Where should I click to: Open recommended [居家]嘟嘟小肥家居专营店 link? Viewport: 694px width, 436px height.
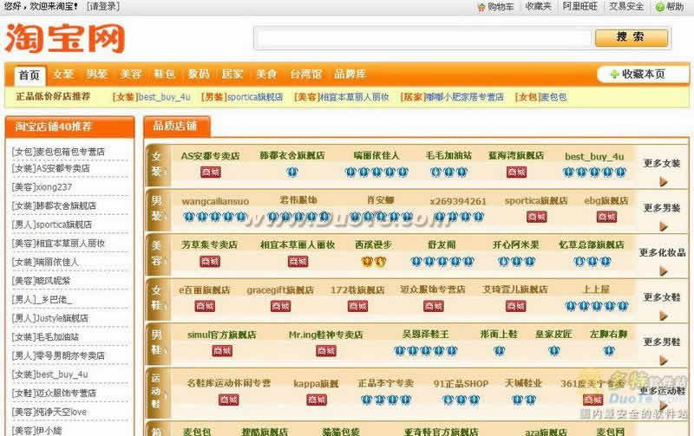point(452,97)
